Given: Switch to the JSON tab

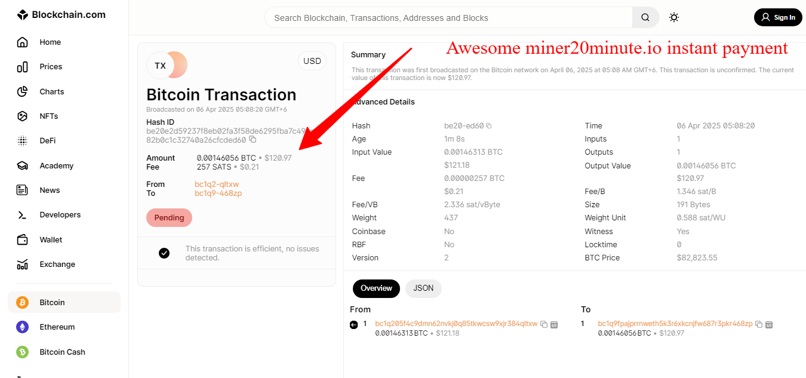Looking at the screenshot, I should [x=423, y=288].
